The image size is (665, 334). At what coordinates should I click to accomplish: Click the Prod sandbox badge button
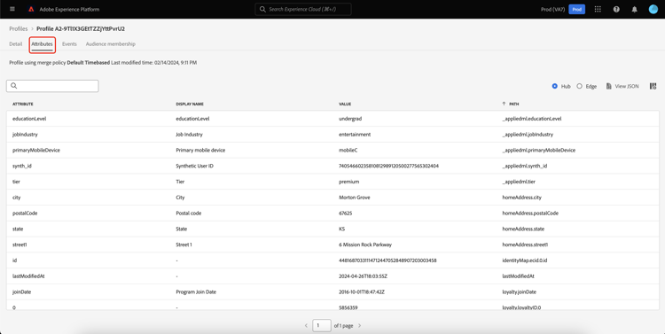tap(577, 9)
